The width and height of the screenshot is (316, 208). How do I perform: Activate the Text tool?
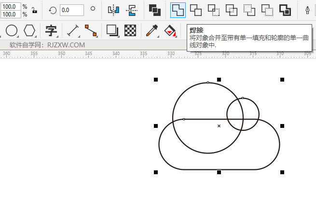[x=51, y=31]
